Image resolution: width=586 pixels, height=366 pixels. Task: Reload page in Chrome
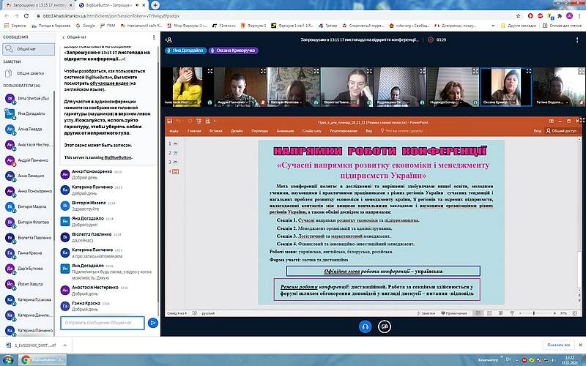(26, 16)
